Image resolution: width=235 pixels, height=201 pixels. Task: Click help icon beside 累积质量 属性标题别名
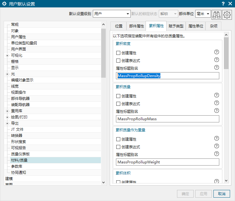point(216,111)
